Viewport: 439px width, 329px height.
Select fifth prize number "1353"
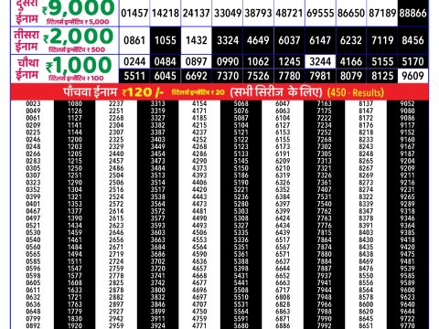click(75, 204)
